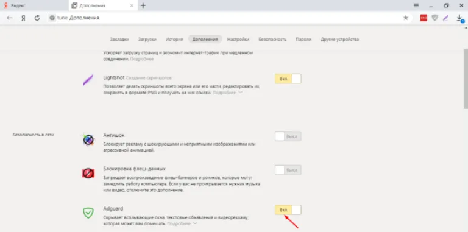
Task: Expand Adguard details with the chevron
Action: [195, 223]
